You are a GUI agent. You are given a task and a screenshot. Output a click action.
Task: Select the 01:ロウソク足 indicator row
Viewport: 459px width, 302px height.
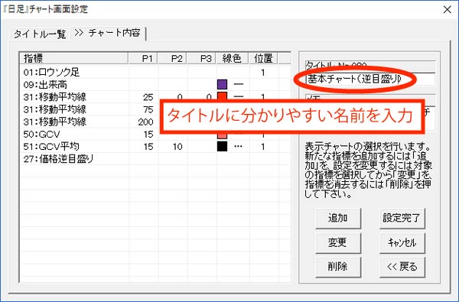tap(155, 72)
